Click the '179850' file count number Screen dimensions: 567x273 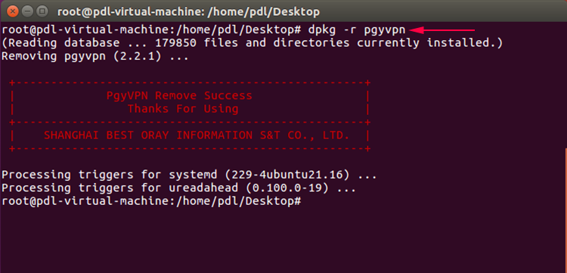pos(175,43)
